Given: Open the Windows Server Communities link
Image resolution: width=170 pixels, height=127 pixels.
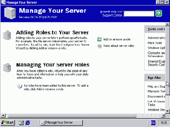Looking at the screenshot, I should tap(156, 110).
